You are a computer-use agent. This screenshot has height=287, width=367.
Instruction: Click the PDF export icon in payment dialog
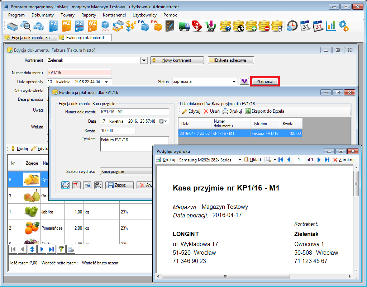click(x=76, y=185)
